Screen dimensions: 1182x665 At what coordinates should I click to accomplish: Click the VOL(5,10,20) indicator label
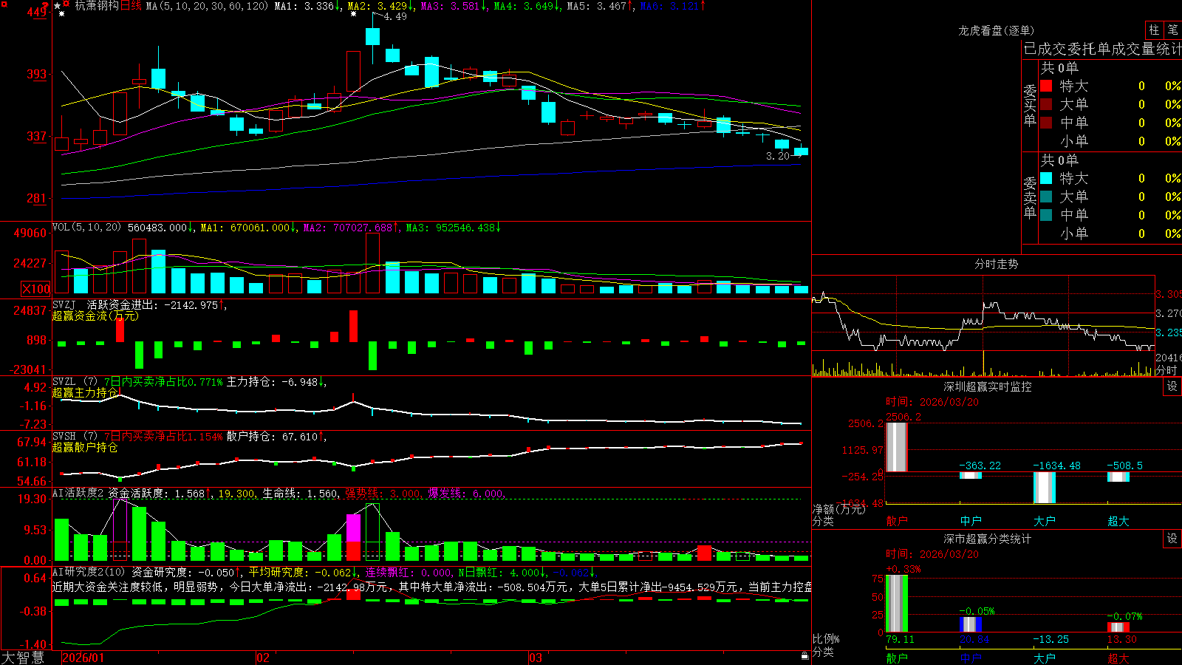tap(86, 227)
